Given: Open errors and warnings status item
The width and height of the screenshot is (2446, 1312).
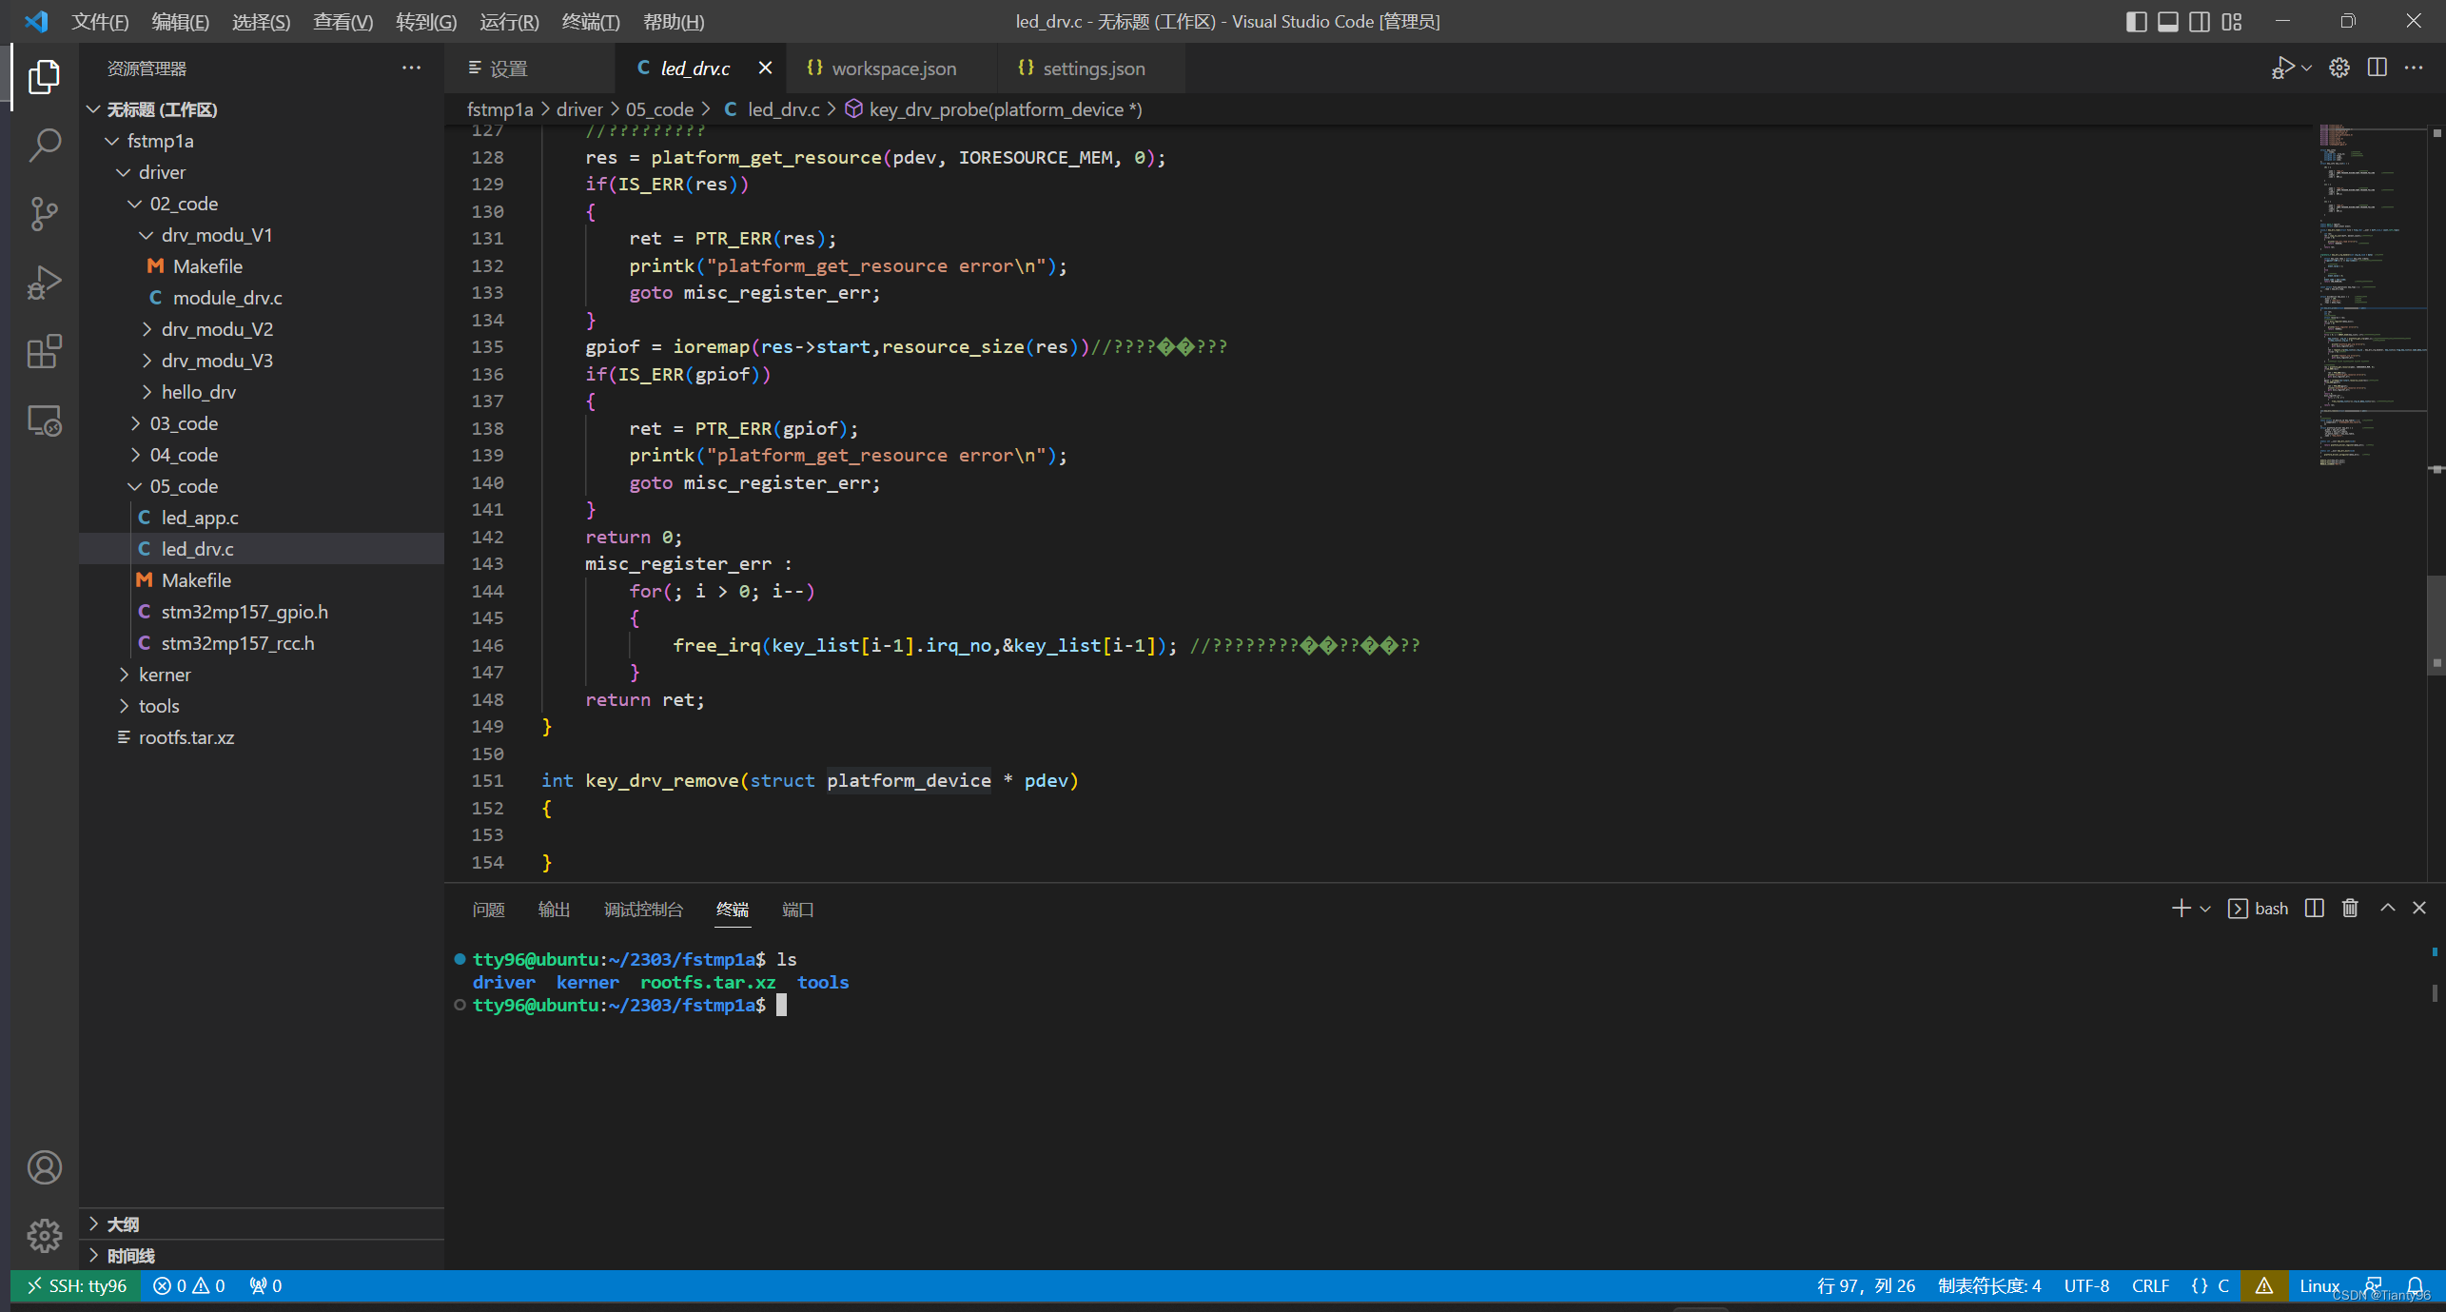Looking at the screenshot, I should click(x=188, y=1286).
